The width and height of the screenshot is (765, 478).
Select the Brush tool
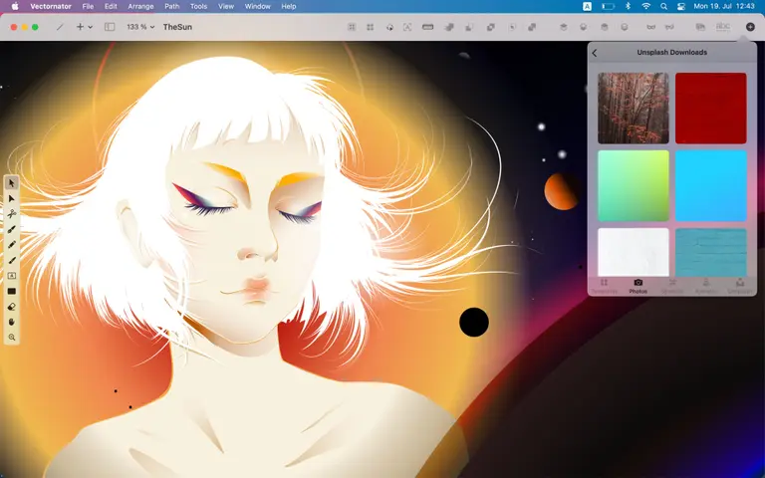click(x=12, y=261)
